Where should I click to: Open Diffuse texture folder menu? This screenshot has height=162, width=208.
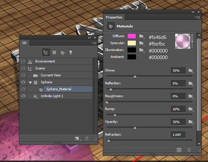(x=142, y=36)
